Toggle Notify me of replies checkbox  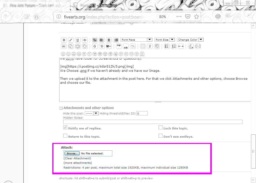65,127
